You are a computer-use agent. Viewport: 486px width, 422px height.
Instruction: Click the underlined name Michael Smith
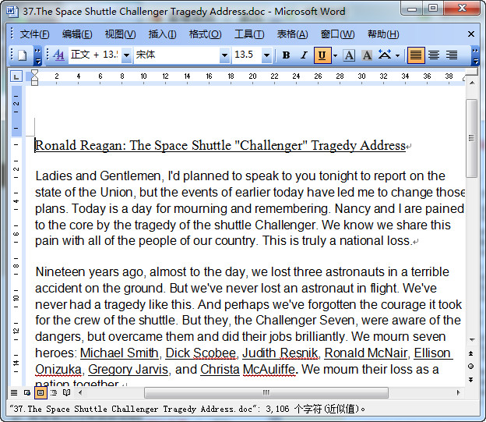[119, 353]
